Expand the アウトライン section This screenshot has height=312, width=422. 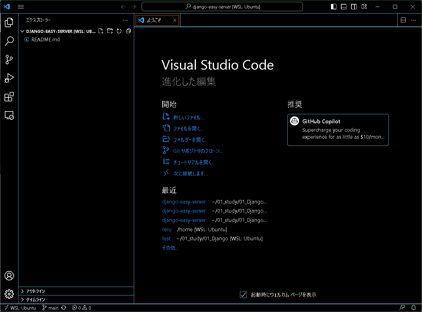[76, 291]
